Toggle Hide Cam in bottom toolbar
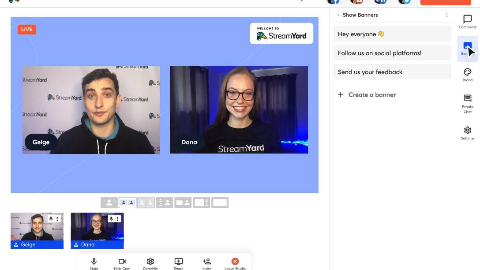Viewport: 480px width, 270px height. click(x=122, y=263)
